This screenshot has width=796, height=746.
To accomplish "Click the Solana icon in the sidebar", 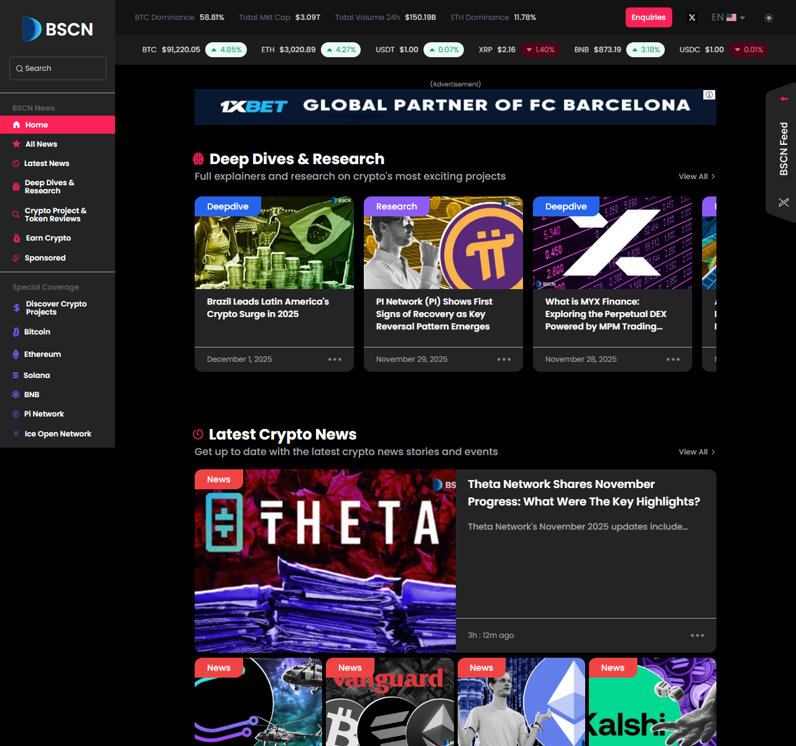I will point(16,375).
